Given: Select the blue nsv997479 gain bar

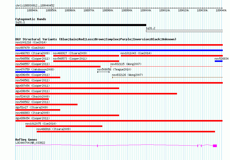Looking at the screenshot, I should coord(119,50).
